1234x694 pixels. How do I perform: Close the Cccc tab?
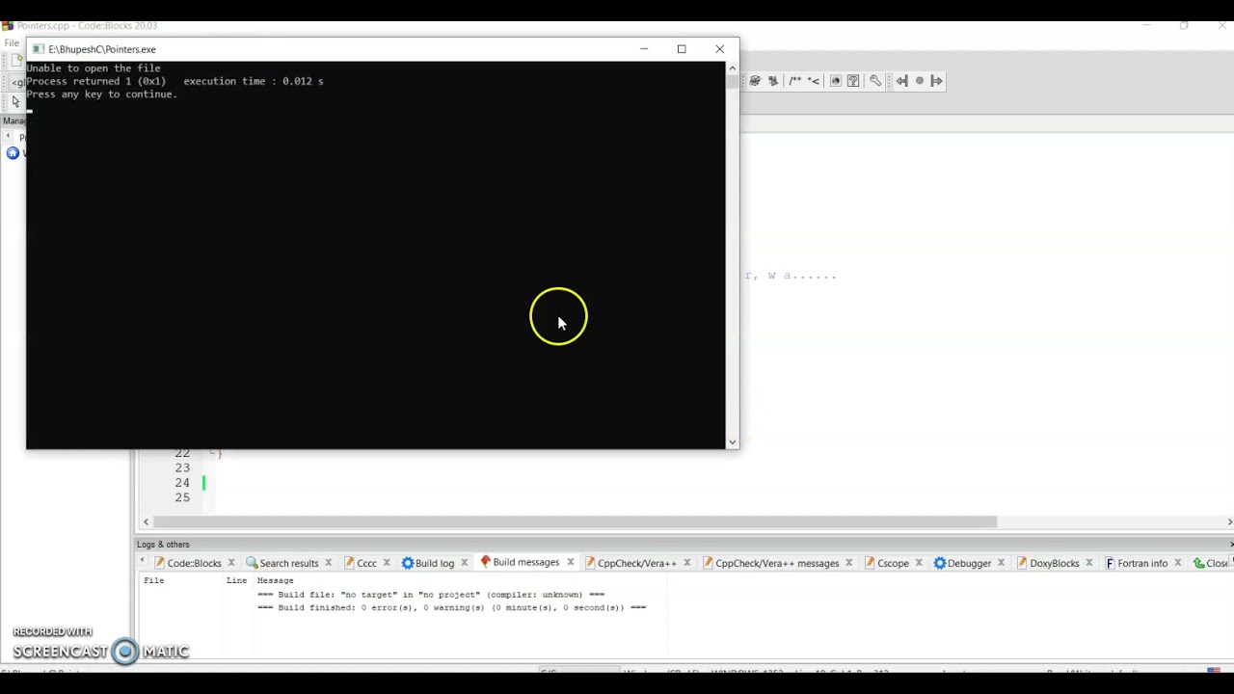coord(387,563)
